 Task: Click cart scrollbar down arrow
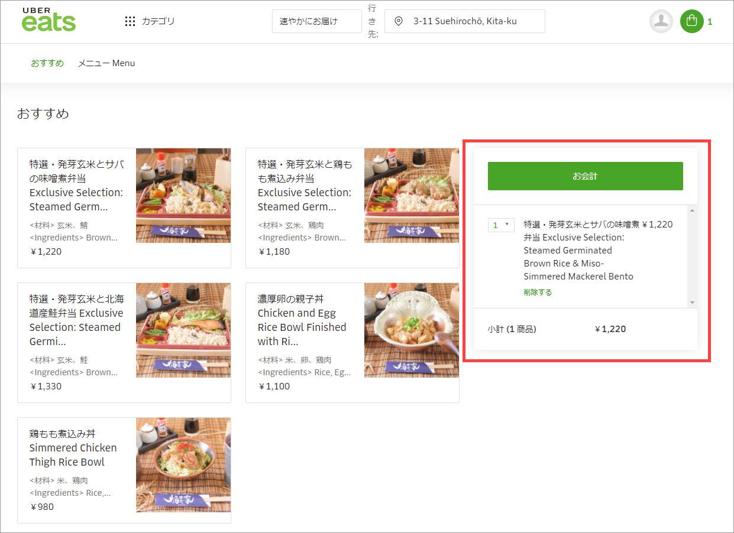(x=692, y=303)
